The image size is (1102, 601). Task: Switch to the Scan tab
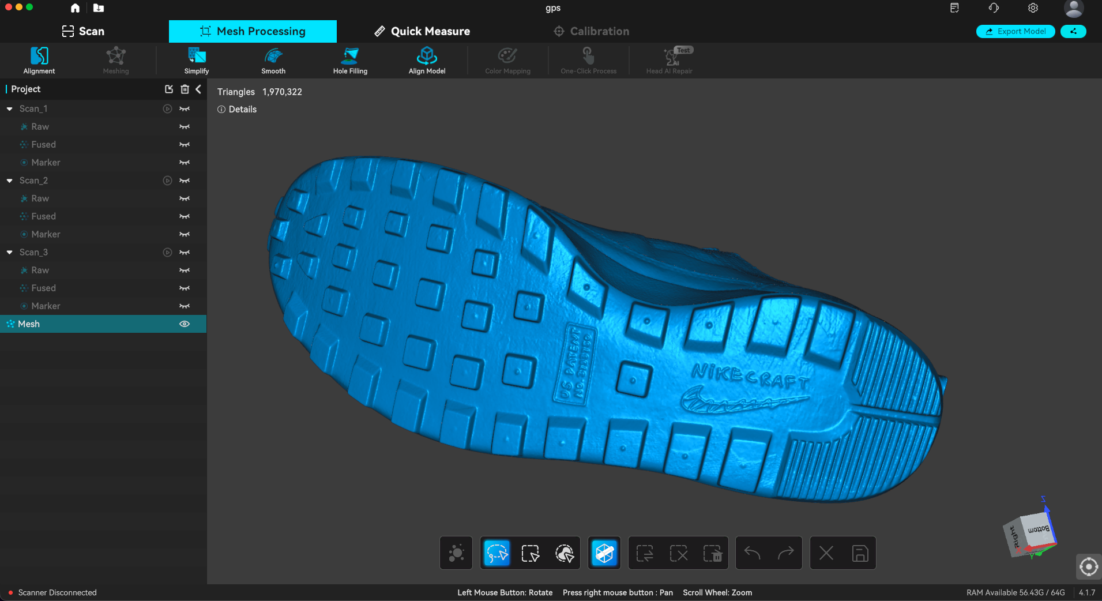click(84, 31)
